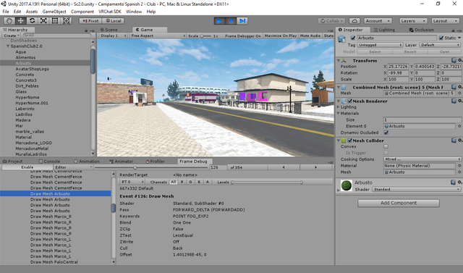Select the Hand tool in toolbar
This screenshot has width=463, height=273.
click(9, 21)
